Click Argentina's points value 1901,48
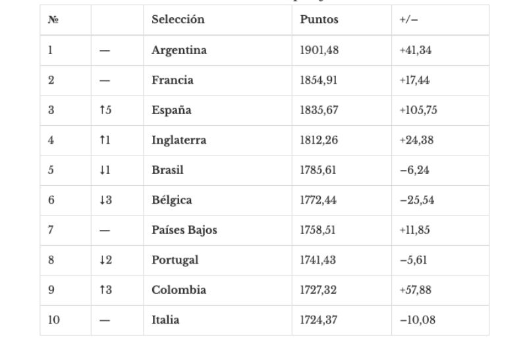Viewport: 527px width, 344px height. (319, 50)
